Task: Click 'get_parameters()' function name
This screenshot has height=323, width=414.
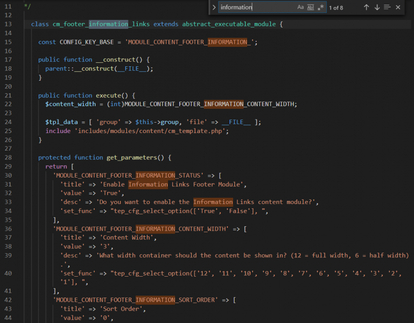Action: coord(135,158)
